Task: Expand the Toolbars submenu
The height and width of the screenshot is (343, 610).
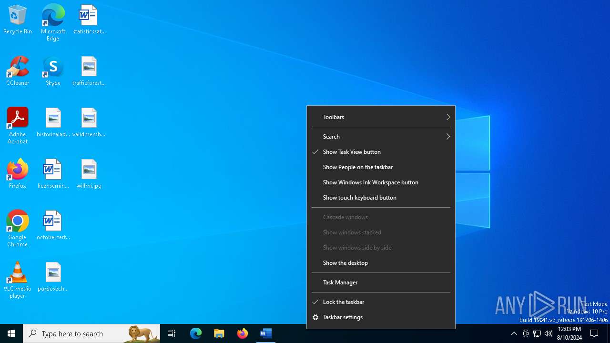Action: click(x=381, y=117)
